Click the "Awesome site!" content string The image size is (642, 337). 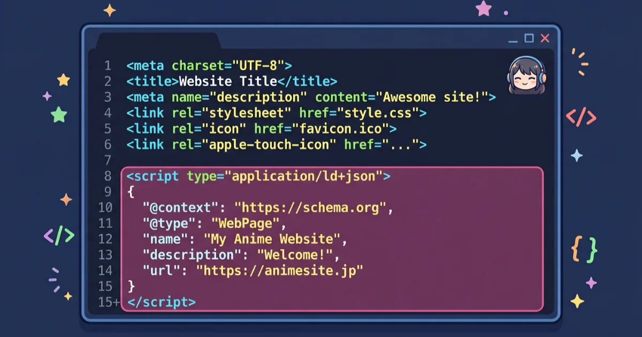click(x=432, y=97)
